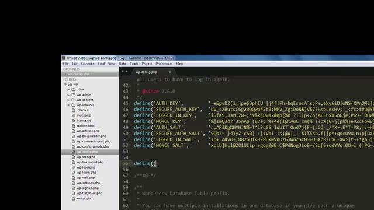Expand the wp-includes folder
This screenshot has height=210, width=374.
(68, 105)
